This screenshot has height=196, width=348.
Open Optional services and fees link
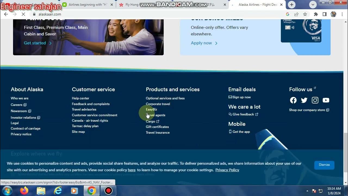[x=165, y=98]
